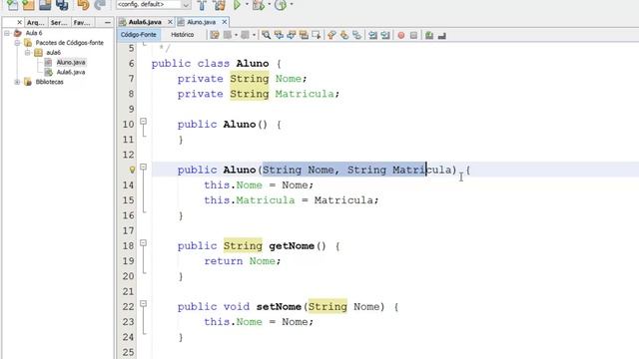The image size is (639, 359).
Task: Click the Profile Project clock icon
Action: (x=281, y=5)
